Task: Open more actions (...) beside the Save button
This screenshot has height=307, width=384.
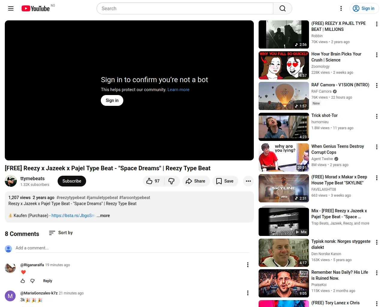Action: (x=248, y=181)
